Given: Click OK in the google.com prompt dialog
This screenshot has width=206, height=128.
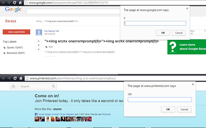Looking at the screenshot, I should point(163,33).
